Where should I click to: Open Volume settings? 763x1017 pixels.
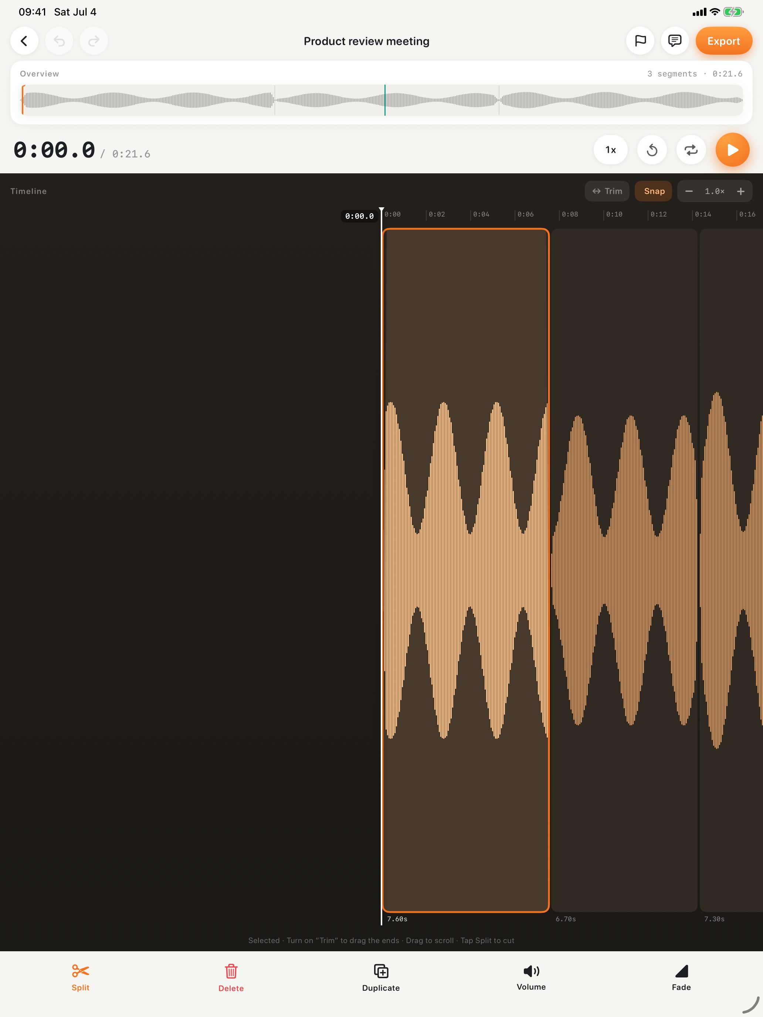click(531, 977)
